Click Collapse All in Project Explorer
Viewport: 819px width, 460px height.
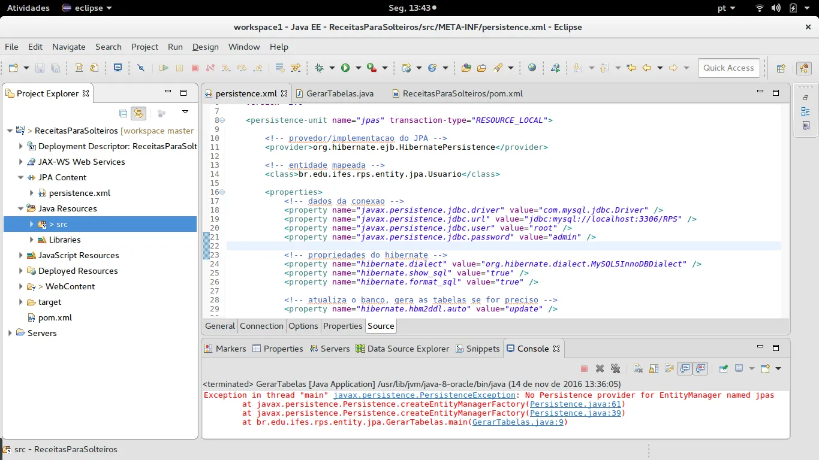pyautogui.click(x=123, y=113)
